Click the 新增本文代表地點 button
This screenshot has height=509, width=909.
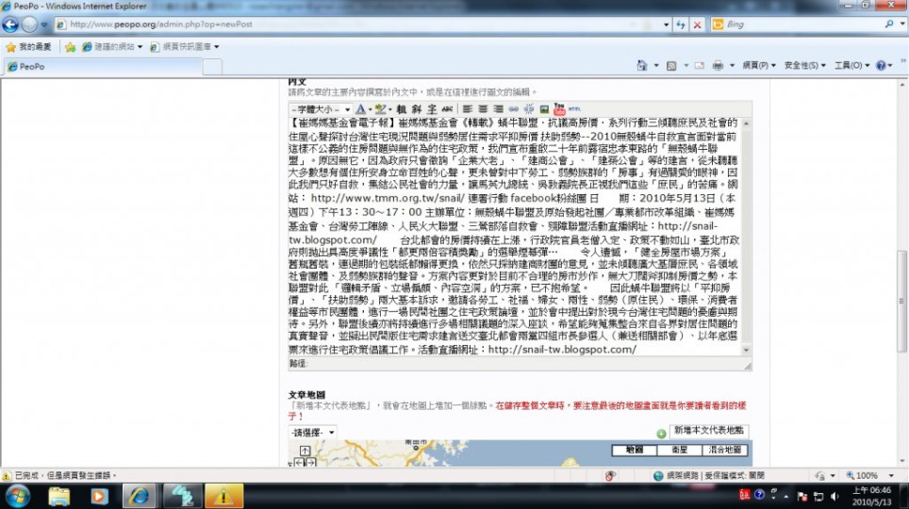[709, 431]
